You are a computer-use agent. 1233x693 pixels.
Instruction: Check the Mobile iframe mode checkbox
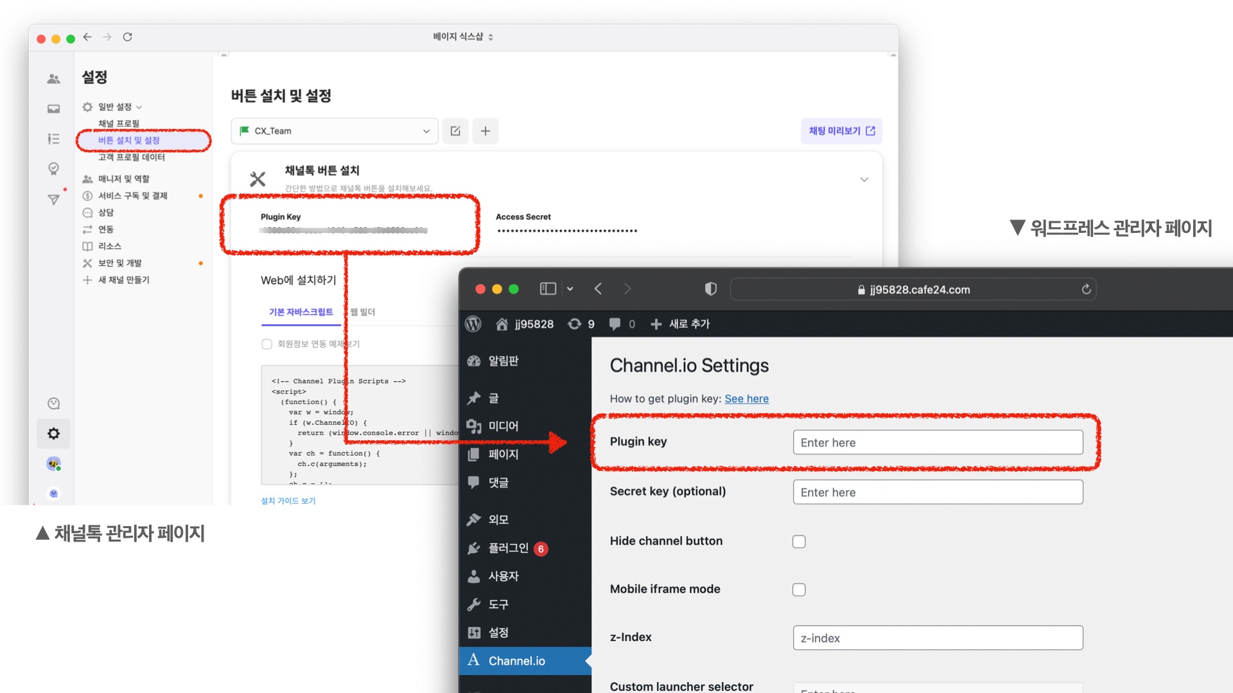pyautogui.click(x=799, y=590)
